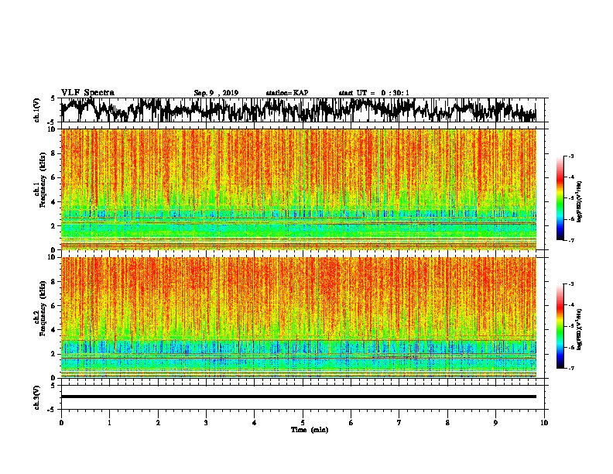Click time axis tick label "10" at the right end
The image size is (613, 474).
544,423
